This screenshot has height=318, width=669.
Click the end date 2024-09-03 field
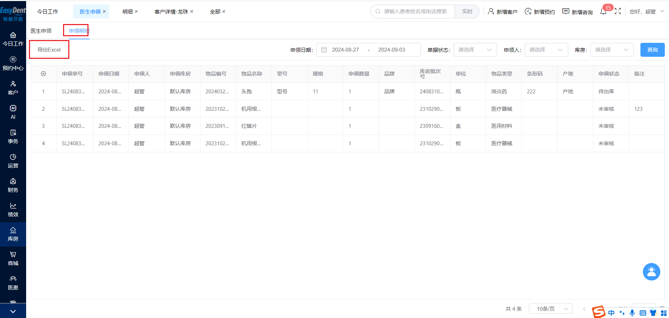click(392, 50)
